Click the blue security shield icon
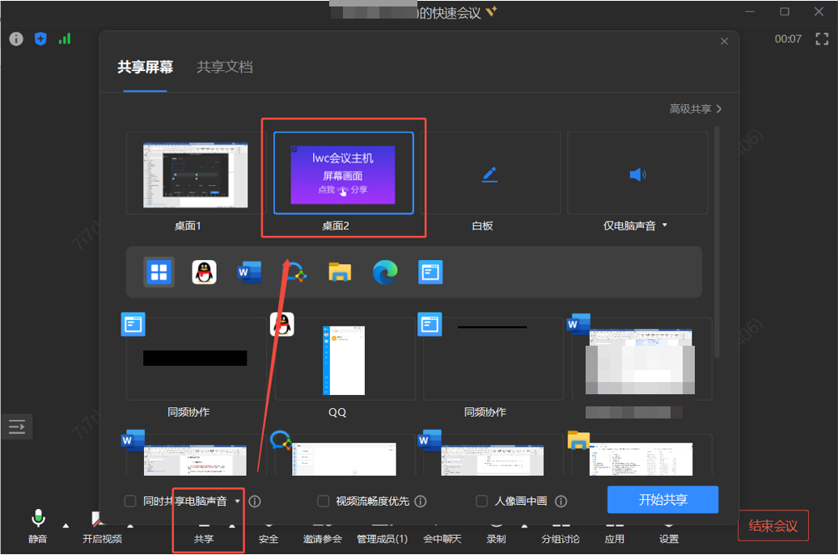Viewport: 838px width, 555px height. (40, 39)
